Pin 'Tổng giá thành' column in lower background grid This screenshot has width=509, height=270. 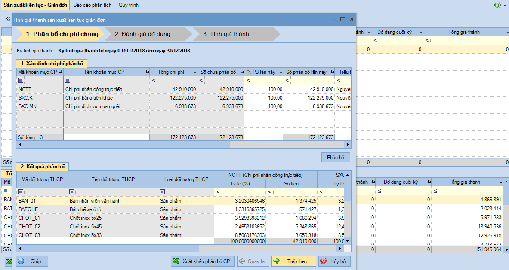[x=500, y=182]
